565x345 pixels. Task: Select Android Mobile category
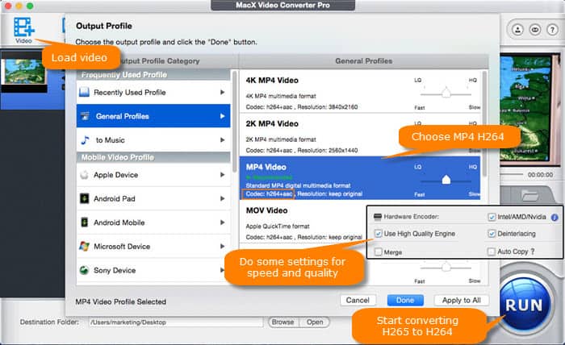point(153,222)
